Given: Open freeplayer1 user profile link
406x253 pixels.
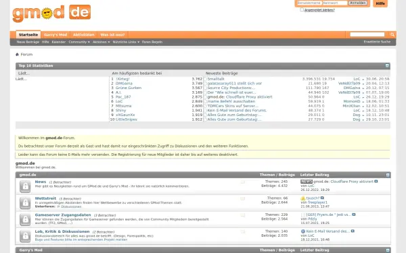Looking at the screenshot, I should point(317,202).
